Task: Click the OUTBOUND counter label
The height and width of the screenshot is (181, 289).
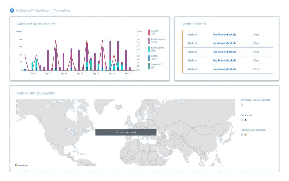Action: [x=246, y=115]
